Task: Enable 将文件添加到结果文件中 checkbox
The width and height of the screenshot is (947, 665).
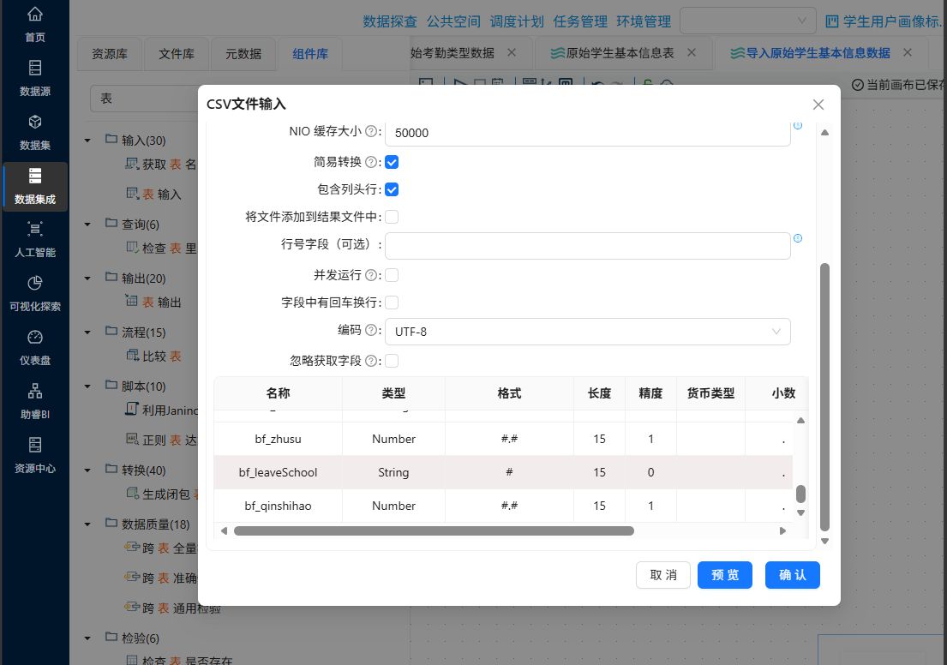Action: tap(392, 216)
